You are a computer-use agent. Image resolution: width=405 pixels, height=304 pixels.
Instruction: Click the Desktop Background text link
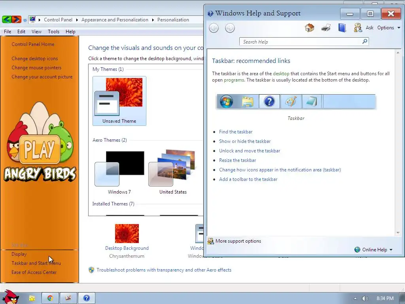coord(127,248)
